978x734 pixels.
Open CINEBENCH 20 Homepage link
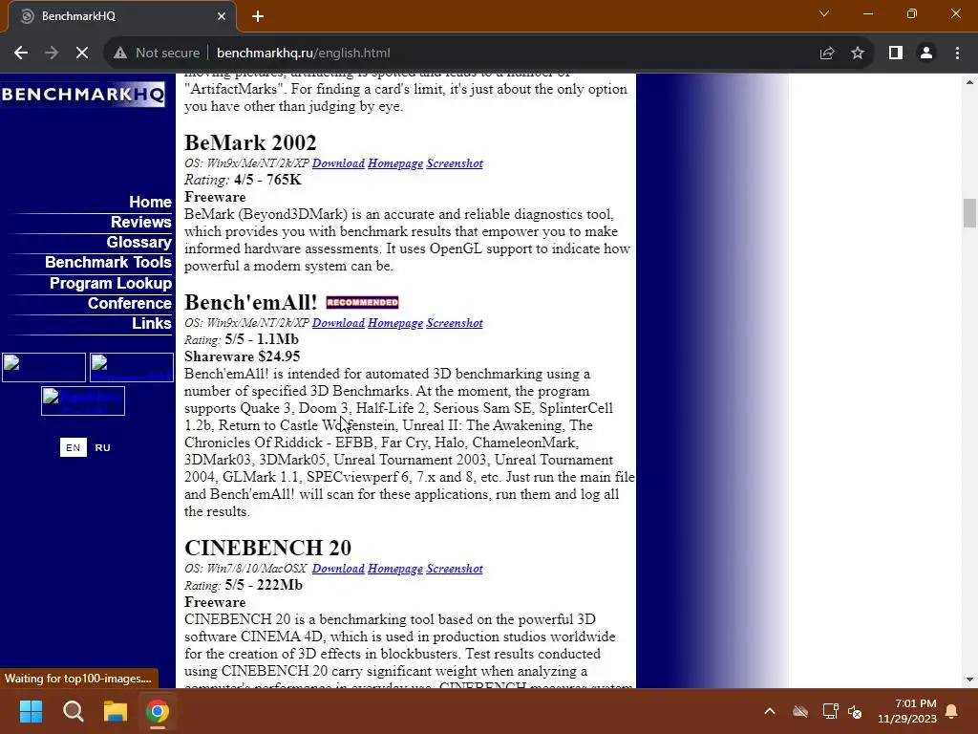(x=395, y=569)
